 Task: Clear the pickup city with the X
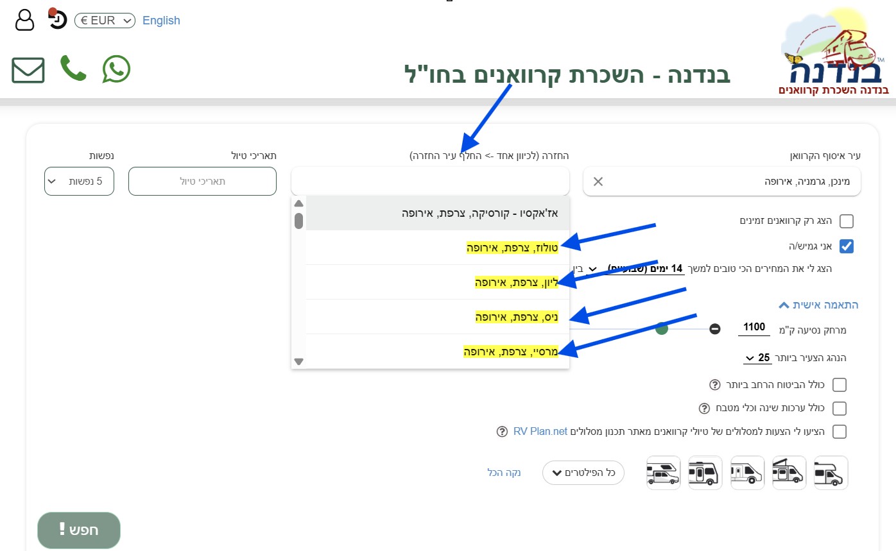598,182
